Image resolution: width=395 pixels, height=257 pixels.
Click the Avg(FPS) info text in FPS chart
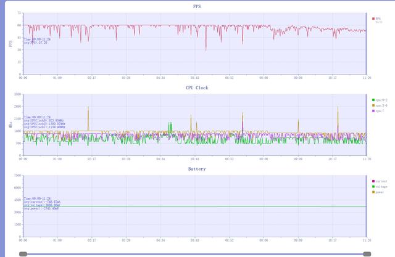(x=36, y=43)
